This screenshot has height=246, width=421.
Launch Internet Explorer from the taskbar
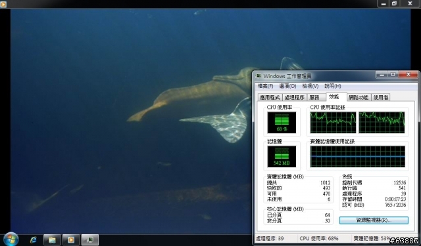point(34,240)
